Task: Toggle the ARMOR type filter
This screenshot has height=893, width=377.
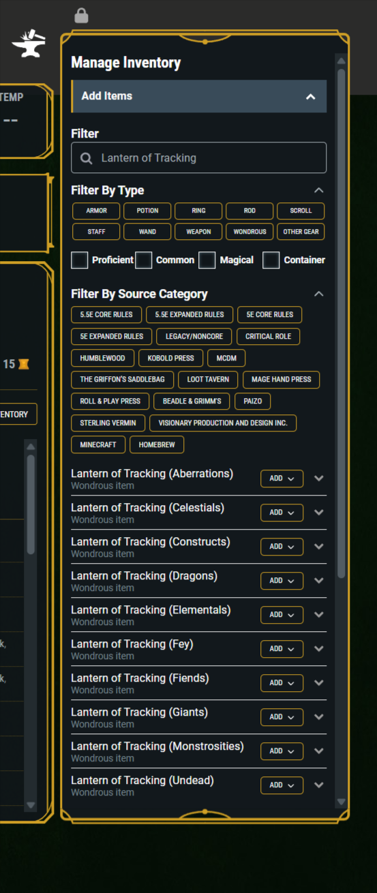Action: 96,211
